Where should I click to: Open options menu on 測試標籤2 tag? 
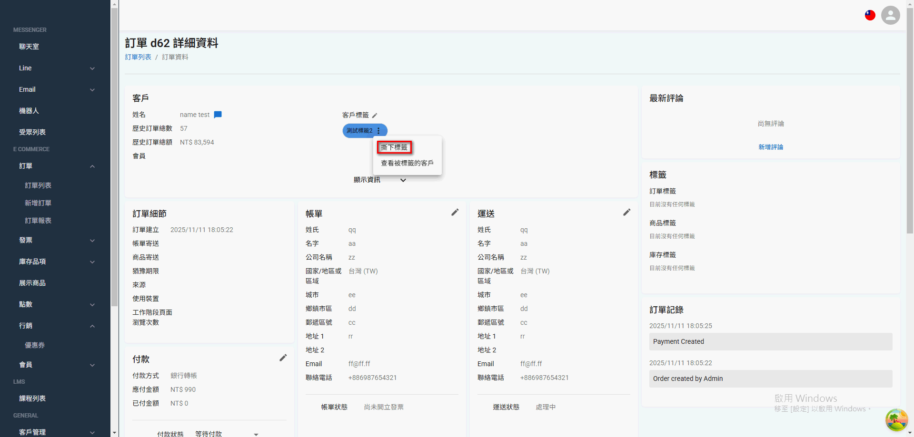click(x=378, y=131)
